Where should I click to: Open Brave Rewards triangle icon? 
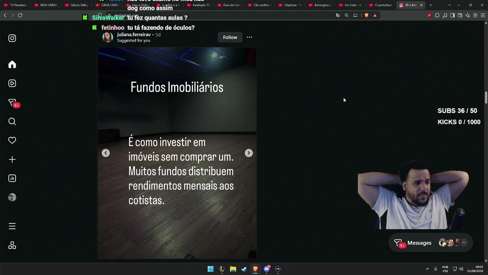click(x=375, y=15)
